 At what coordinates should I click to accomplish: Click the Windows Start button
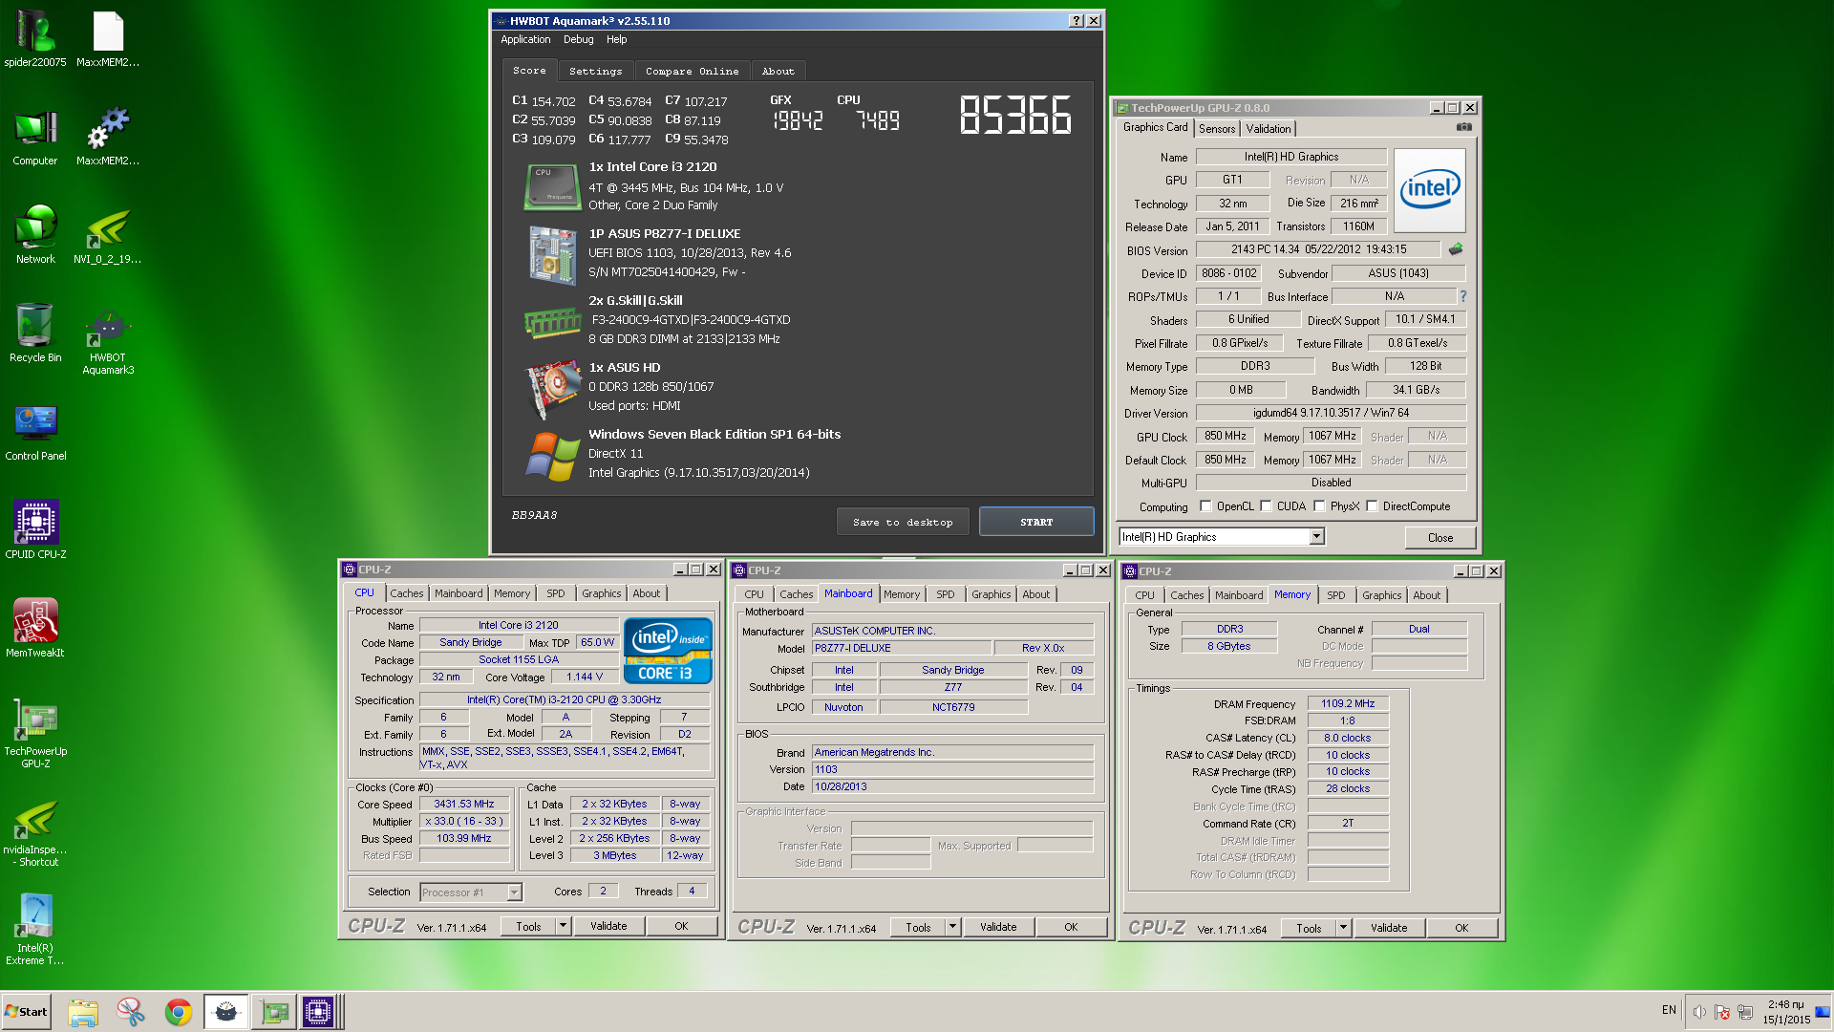tap(26, 1012)
